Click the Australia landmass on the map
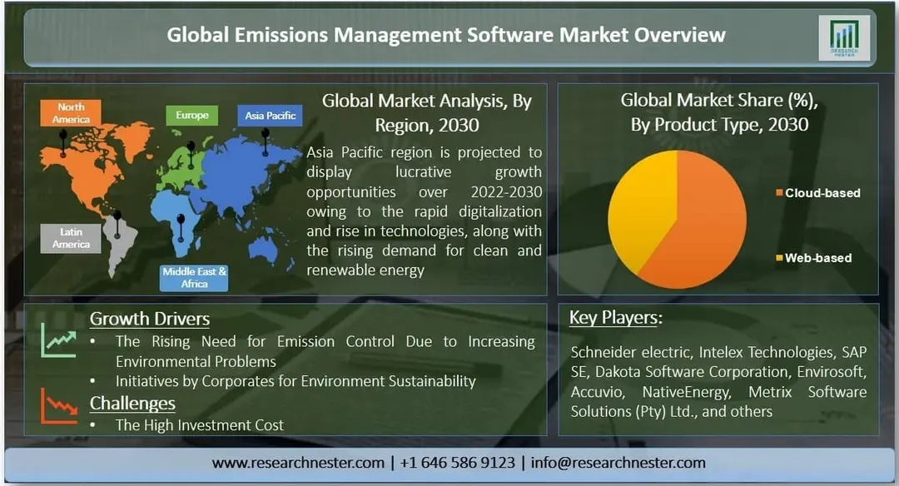 pyautogui.click(x=263, y=248)
